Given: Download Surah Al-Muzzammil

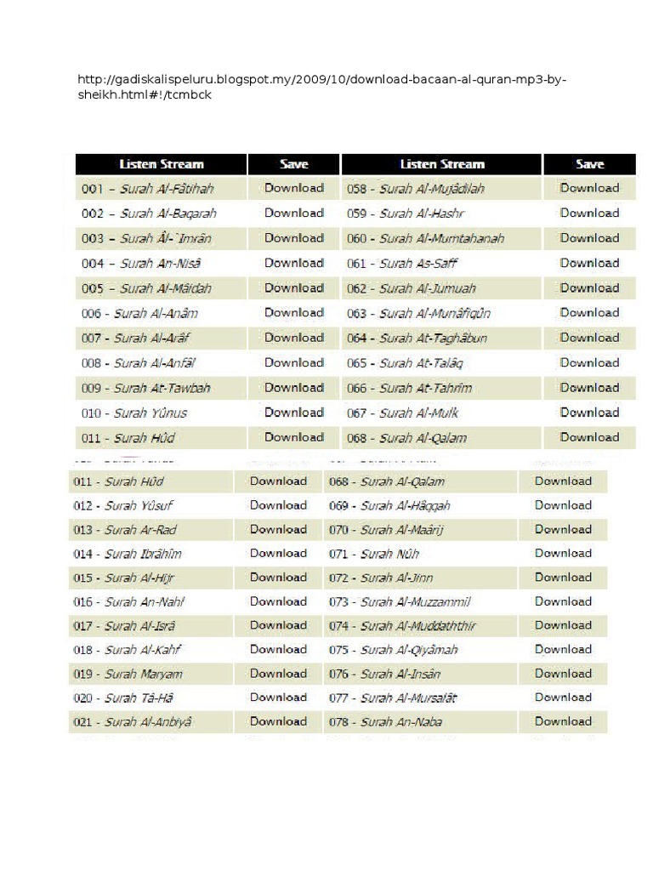Looking at the screenshot, I should [x=563, y=601].
